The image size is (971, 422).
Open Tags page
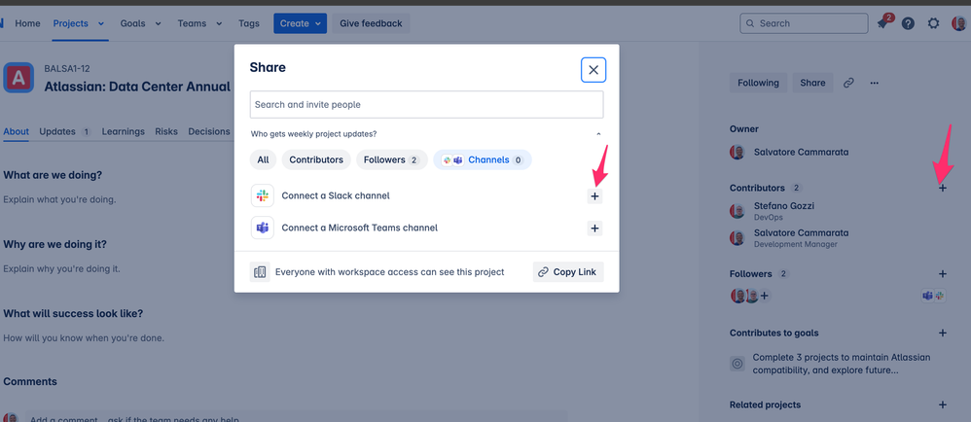point(249,23)
